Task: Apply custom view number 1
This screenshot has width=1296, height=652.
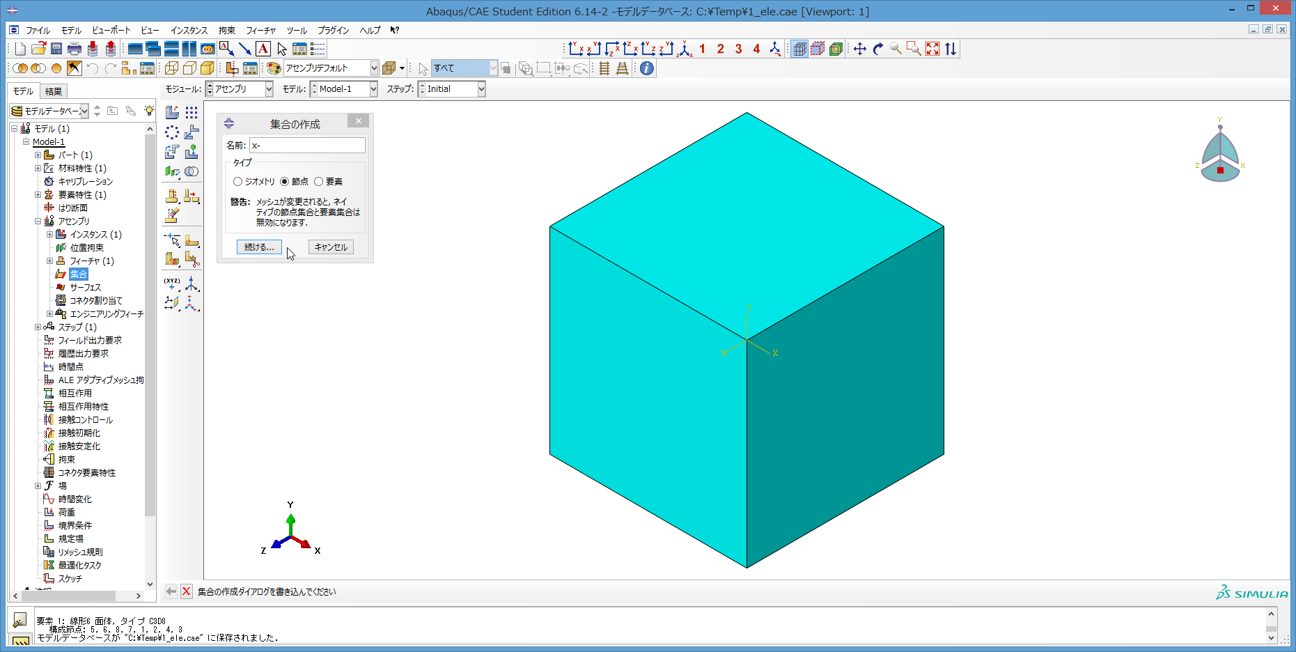Action: (703, 49)
